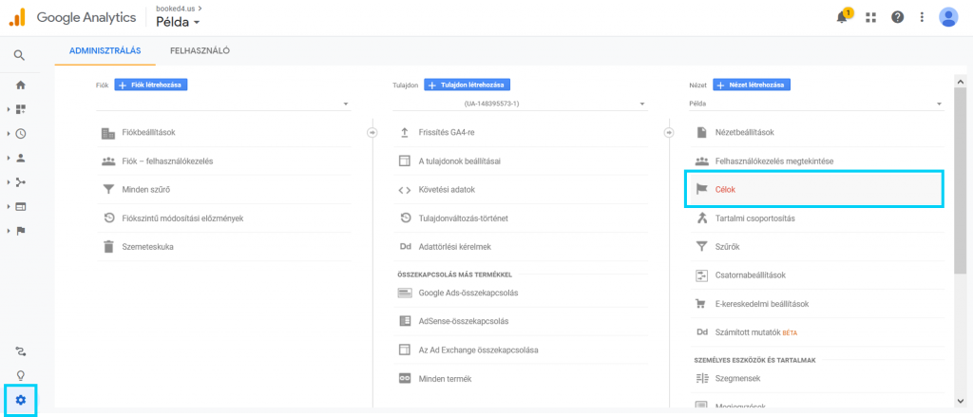Open the search icon in the sidebar
The height and width of the screenshot is (417, 973).
tap(20, 55)
